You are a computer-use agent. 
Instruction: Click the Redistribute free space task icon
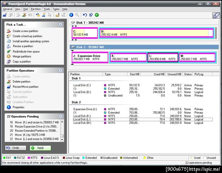pos(9,51)
